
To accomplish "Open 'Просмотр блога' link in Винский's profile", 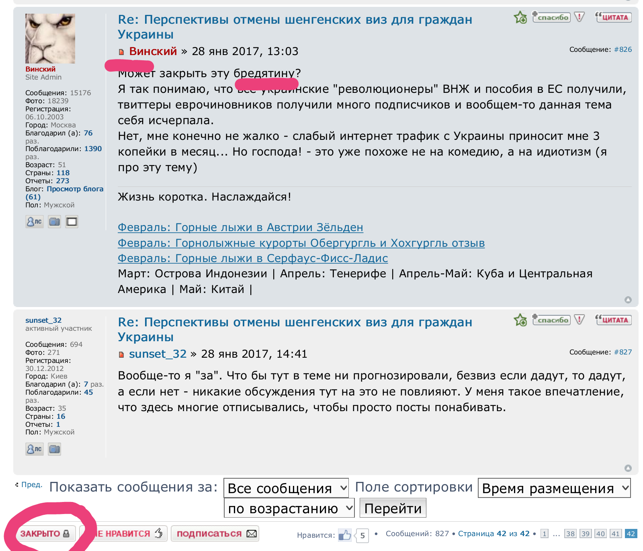I will point(75,189).
